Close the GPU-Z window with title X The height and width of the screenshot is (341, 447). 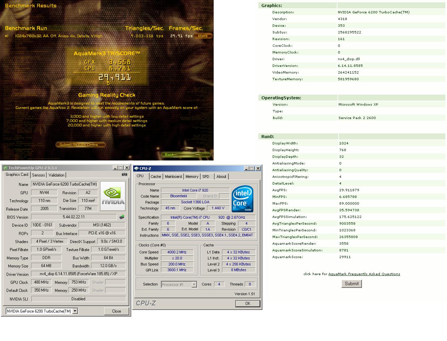coord(127,168)
